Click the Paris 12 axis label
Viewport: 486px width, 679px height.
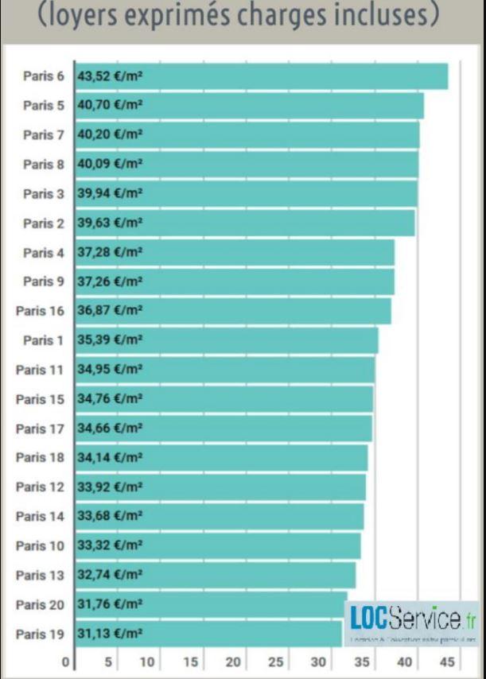coord(40,487)
